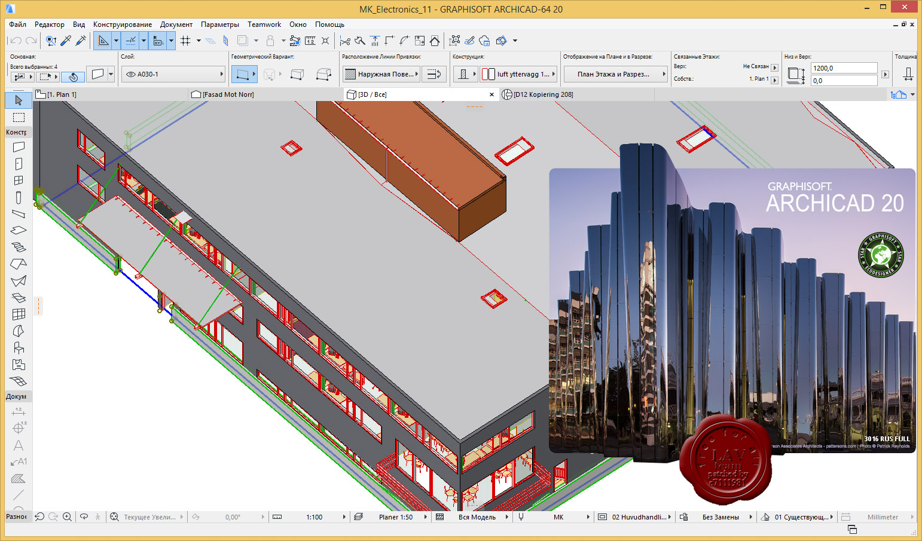Open План Этажа и Разрез display dropdown
Viewport: 922px width, 541px height.
[616, 74]
